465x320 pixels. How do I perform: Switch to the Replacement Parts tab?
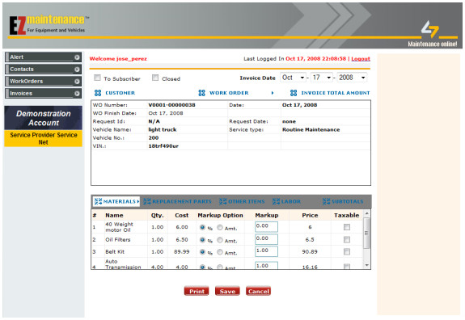tap(177, 201)
